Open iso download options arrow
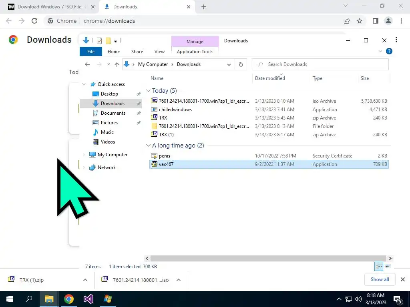This screenshot has height=307, width=410. (179, 280)
